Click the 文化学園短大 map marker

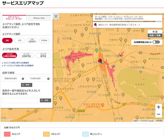(79, 75)
